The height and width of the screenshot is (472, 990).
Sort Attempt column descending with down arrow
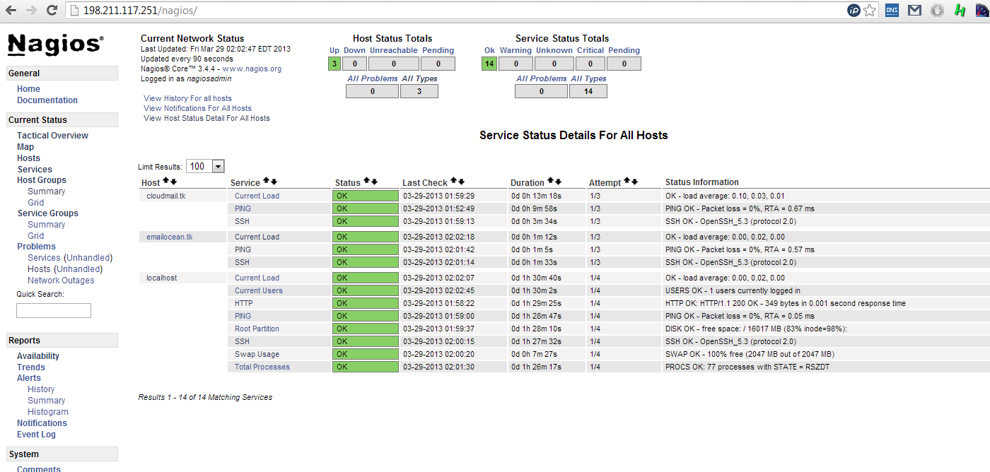(634, 182)
